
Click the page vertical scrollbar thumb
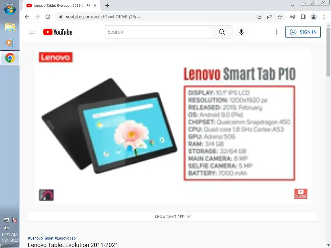click(x=328, y=52)
